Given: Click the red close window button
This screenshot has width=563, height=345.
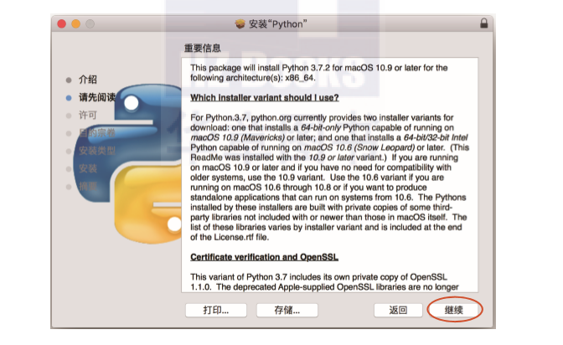Looking at the screenshot, I should [x=62, y=23].
